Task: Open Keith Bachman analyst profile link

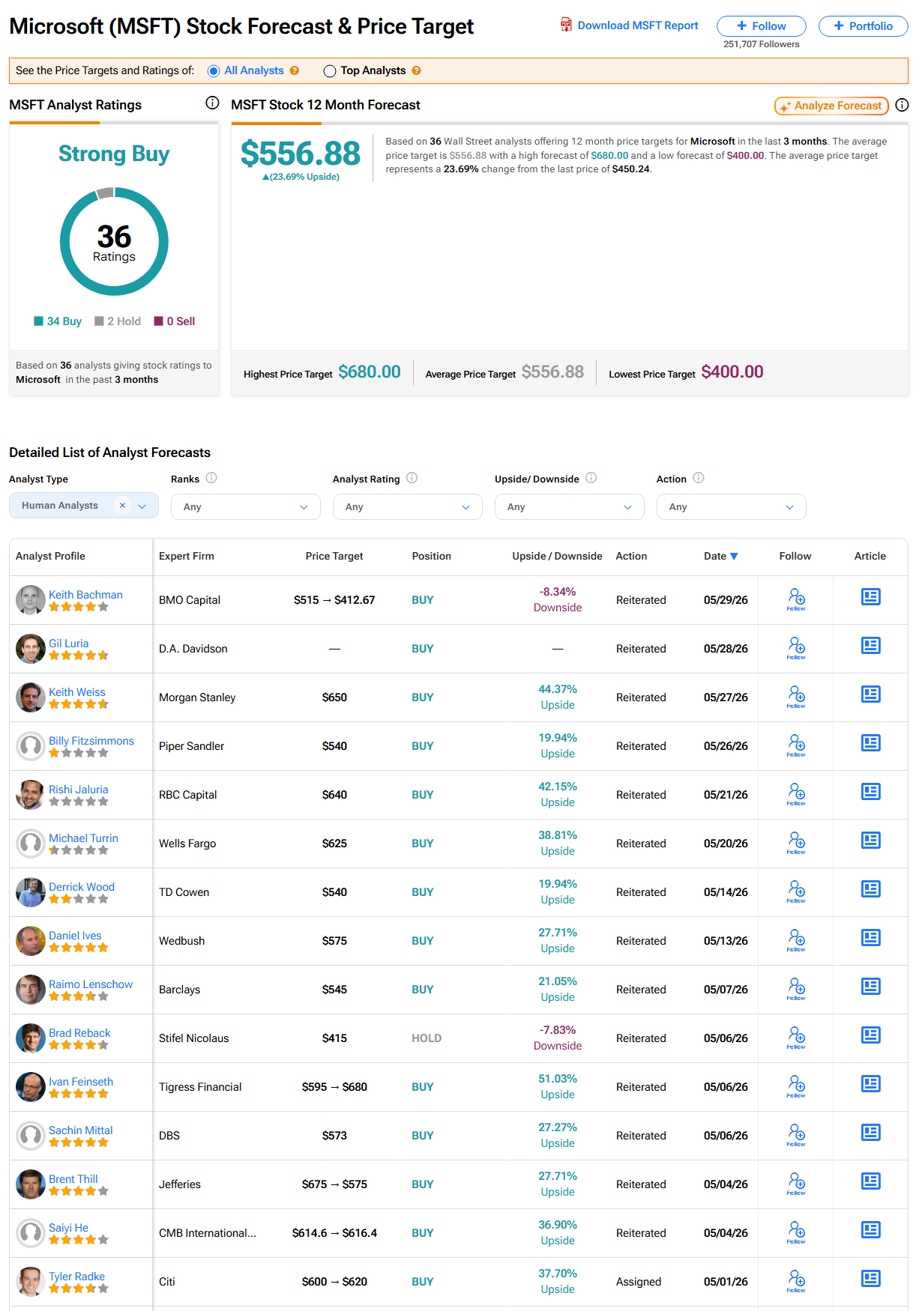Action: pos(85,595)
